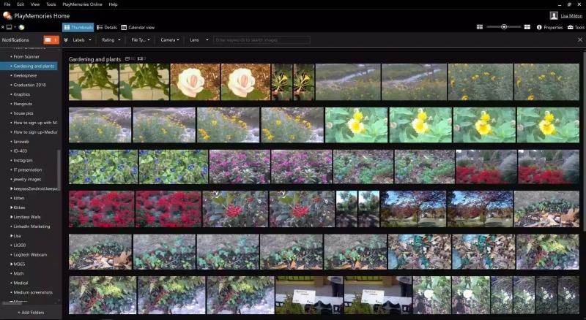Switch to Calendar view
Viewport: 586px width, 320px height.
coord(138,27)
